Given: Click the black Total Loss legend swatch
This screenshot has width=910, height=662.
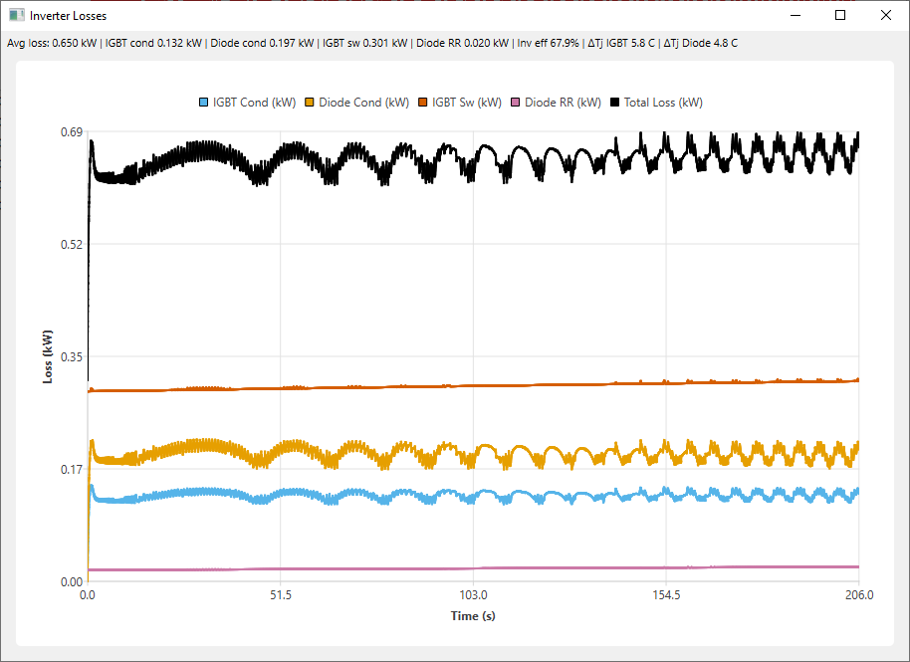Looking at the screenshot, I should click(x=614, y=103).
